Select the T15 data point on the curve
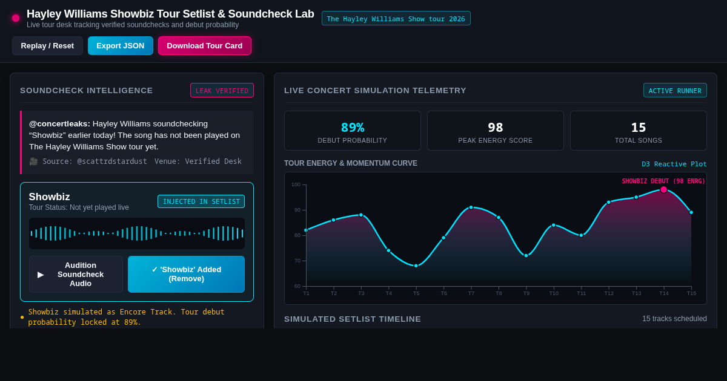 [x=691, y=212]
